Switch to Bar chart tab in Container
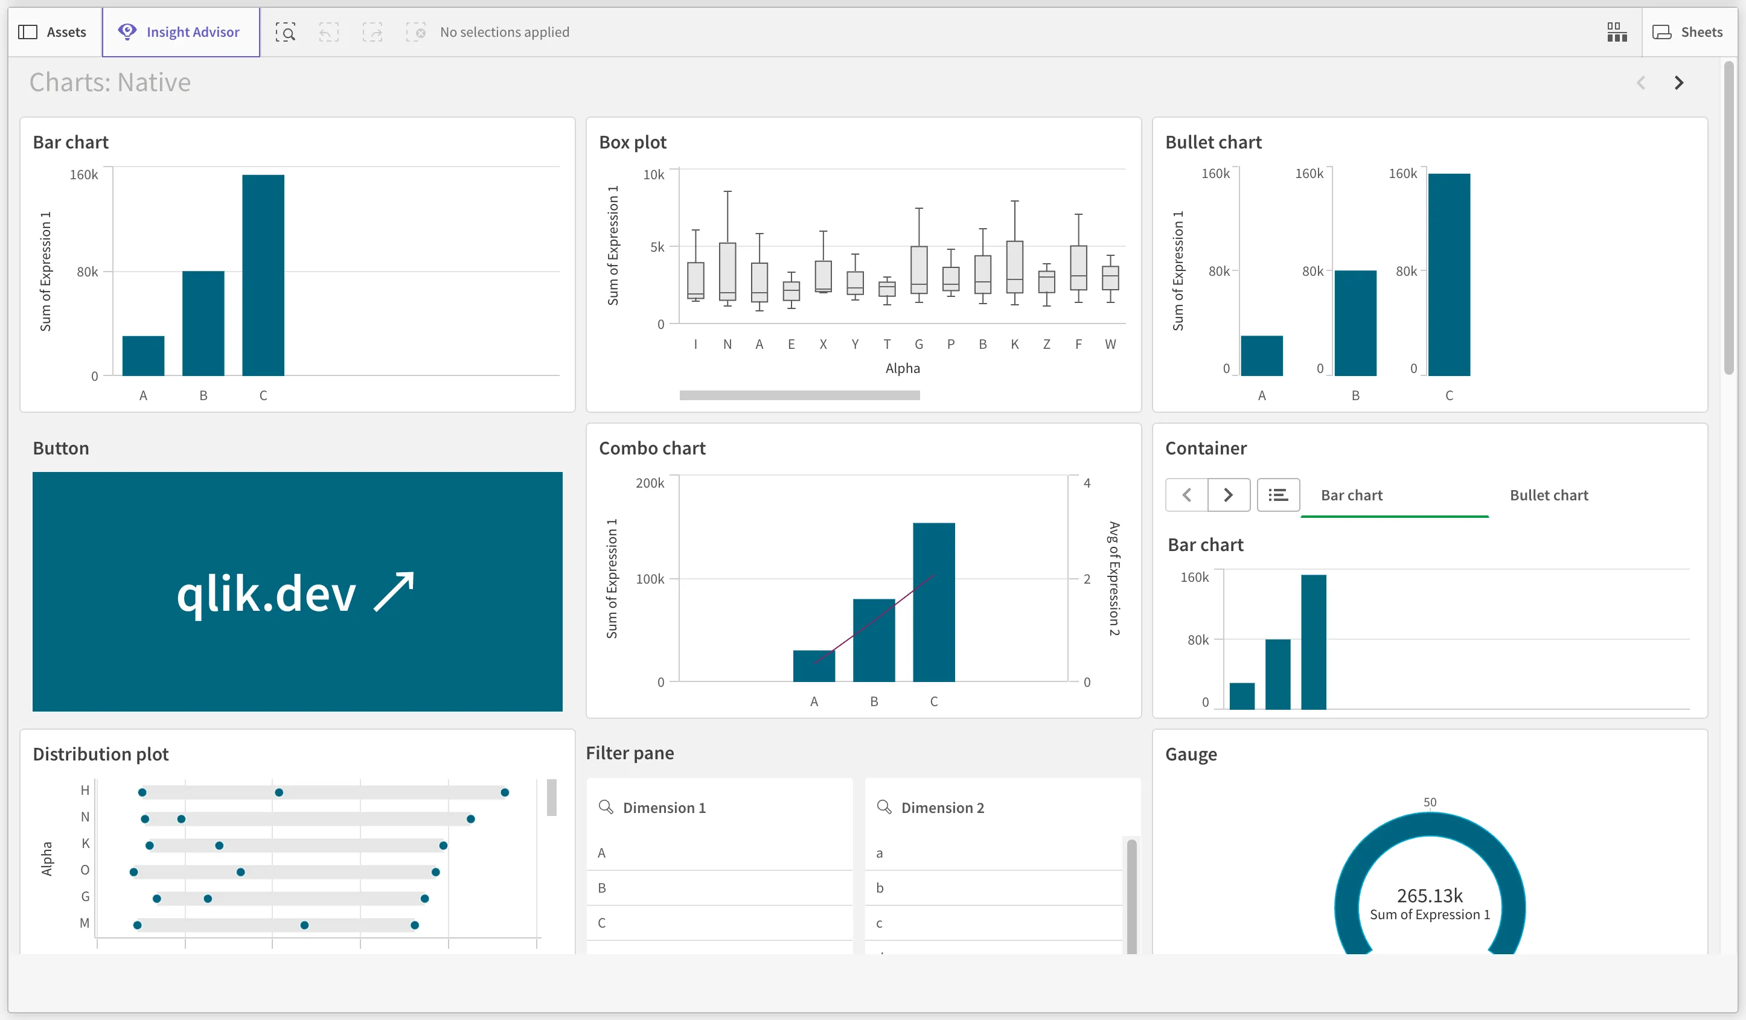 [x=1351, y=494]
